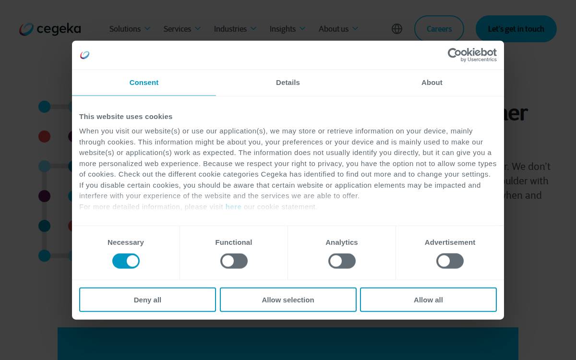Open the Careers button

point(439,29)
